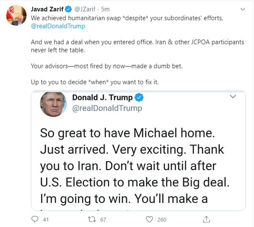Click the 260 likes count
Image resolution: width=254 pixels, height=227 pixels.
161,219
